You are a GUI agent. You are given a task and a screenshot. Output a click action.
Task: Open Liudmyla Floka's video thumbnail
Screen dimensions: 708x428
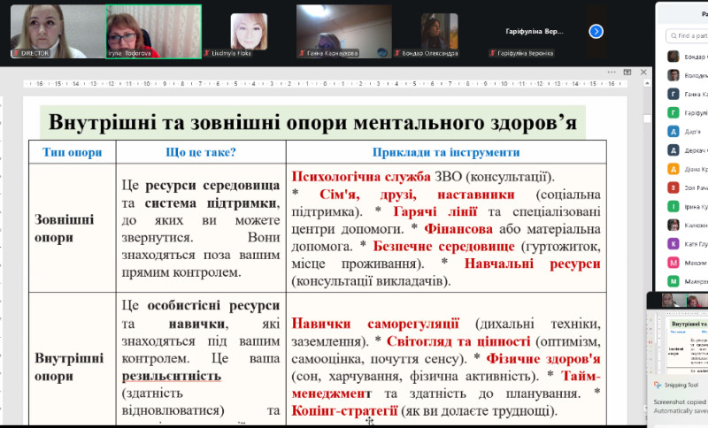[x=249, y=31]
